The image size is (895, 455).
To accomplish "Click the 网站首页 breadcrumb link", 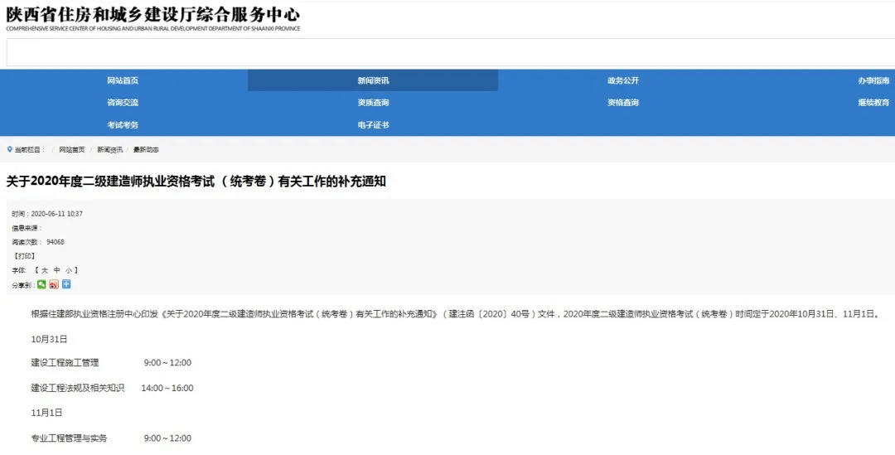I will click(72, 149).
